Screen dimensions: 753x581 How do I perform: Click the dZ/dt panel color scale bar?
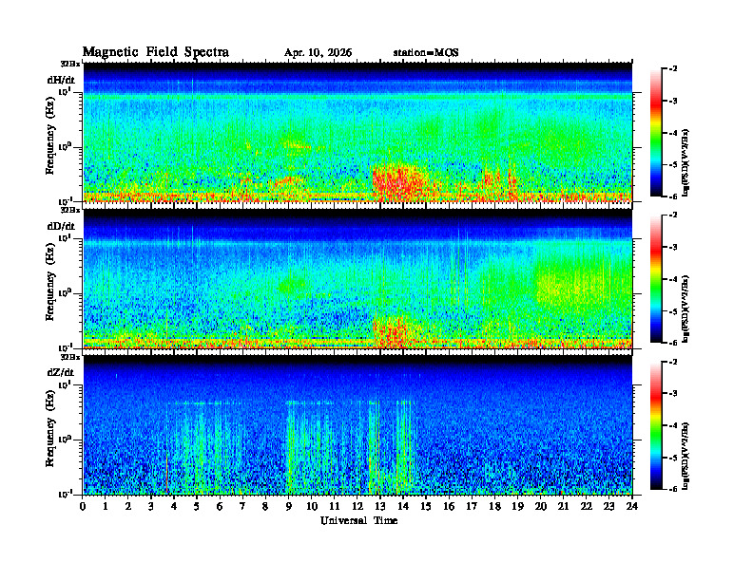coord(656,424)
